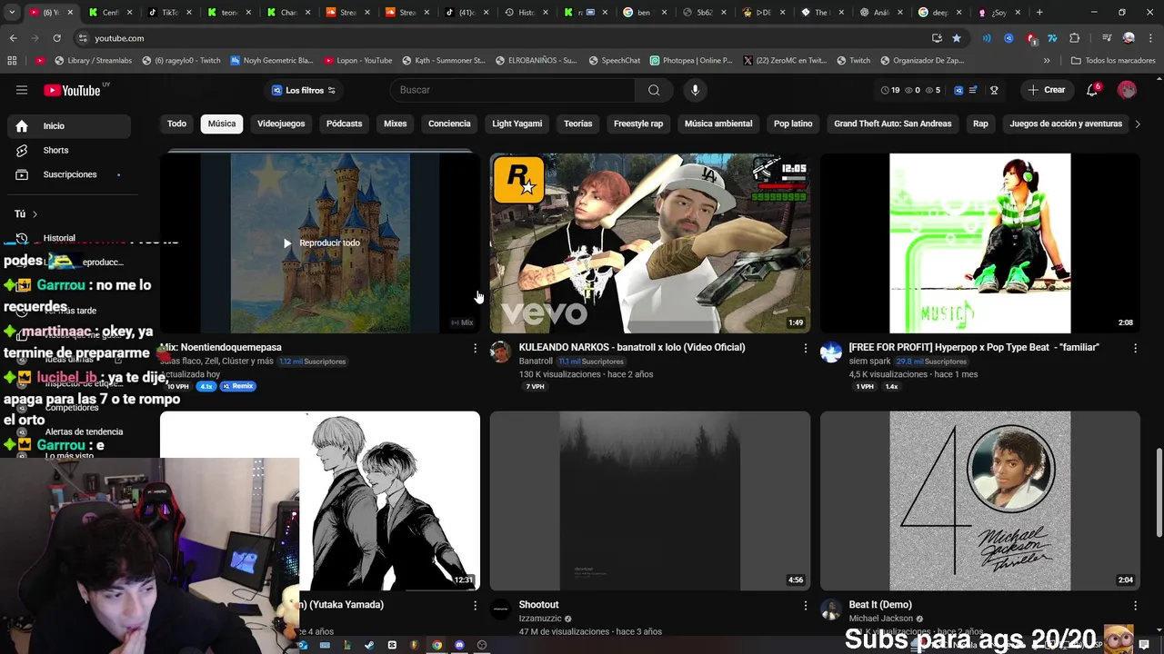Open options menu for KULEANDO NARKOS video
Image resolution: width=1164 pixels, height=654 pixels.
coord(805,348)
